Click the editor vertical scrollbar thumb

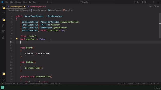pos(160,26)
